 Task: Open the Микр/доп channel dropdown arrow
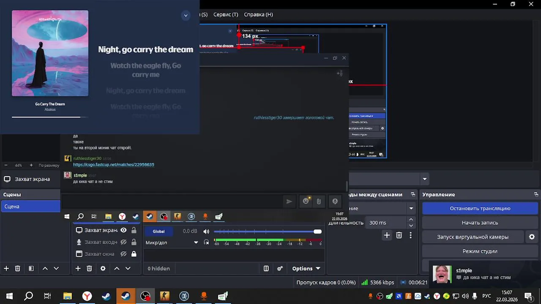click(x=196, y=242)
